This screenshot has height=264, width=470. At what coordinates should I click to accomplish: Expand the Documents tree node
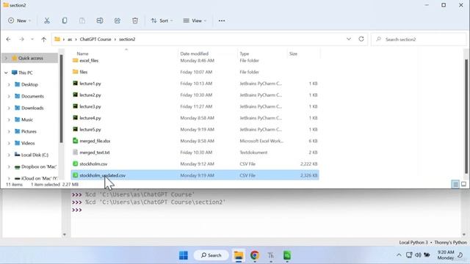[x=9, y=96]
